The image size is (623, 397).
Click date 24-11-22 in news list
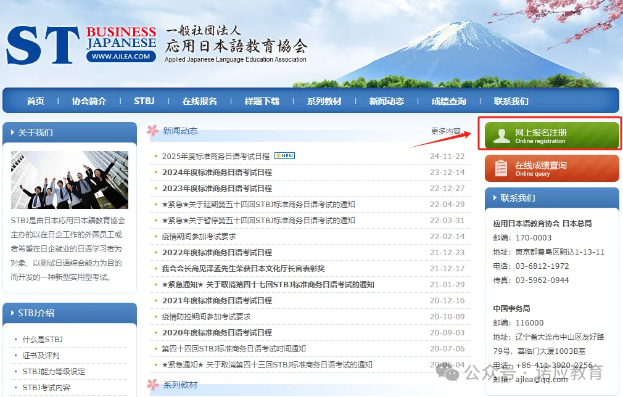pyautogui.click(x=447, y=157)
